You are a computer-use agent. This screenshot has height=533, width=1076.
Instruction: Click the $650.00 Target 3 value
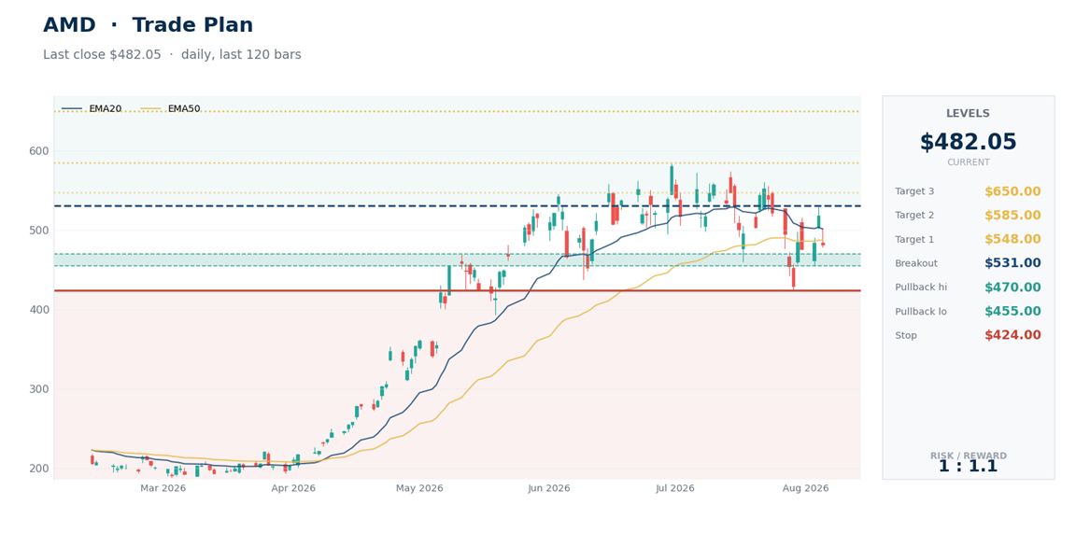[1012, 191]
